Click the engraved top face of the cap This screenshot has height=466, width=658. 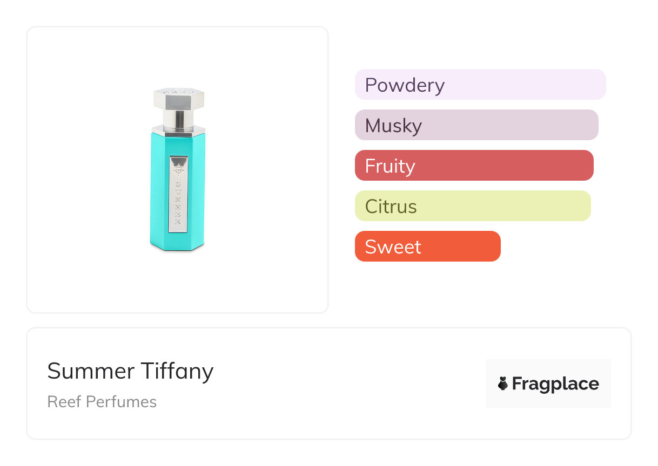point(178,92)
